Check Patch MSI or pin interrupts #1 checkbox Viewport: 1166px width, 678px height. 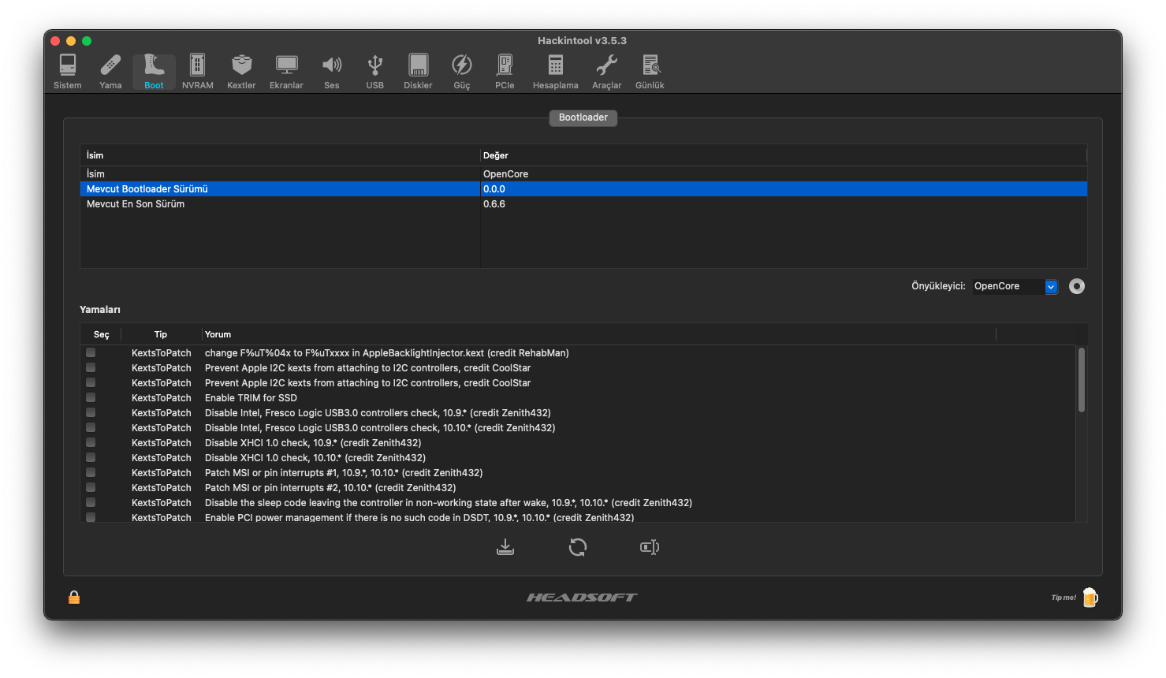(91, 472)
